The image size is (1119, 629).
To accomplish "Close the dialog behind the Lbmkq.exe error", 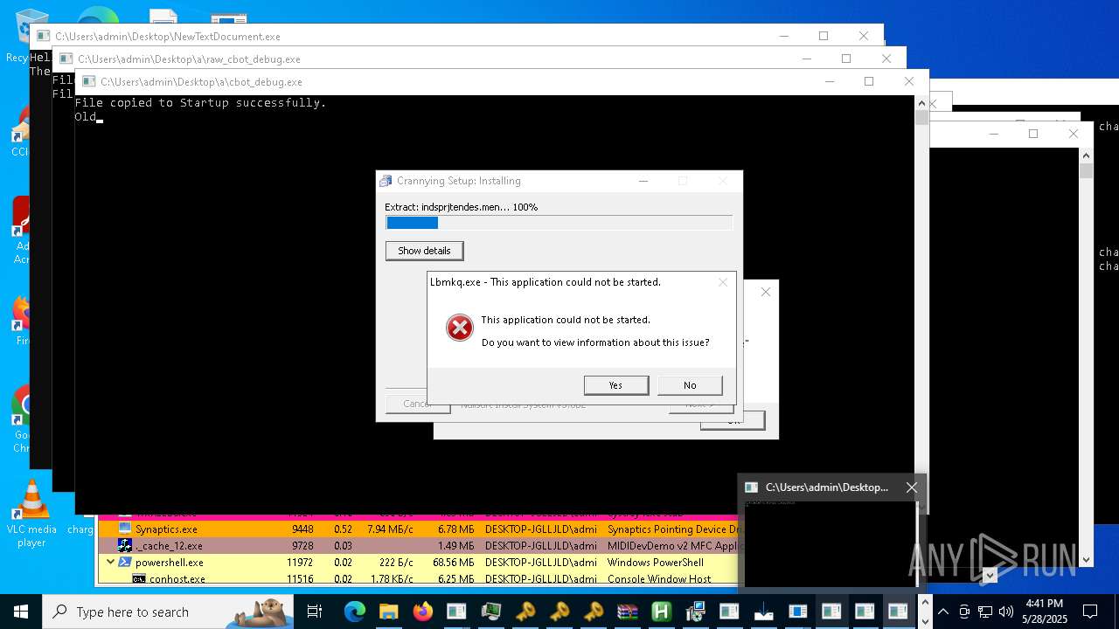I will click(766, 292).
